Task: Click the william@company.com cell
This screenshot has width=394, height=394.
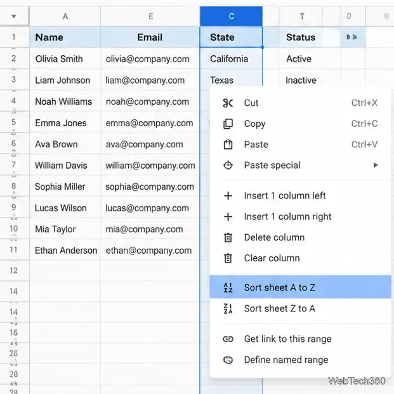Action: click(150, 166)
